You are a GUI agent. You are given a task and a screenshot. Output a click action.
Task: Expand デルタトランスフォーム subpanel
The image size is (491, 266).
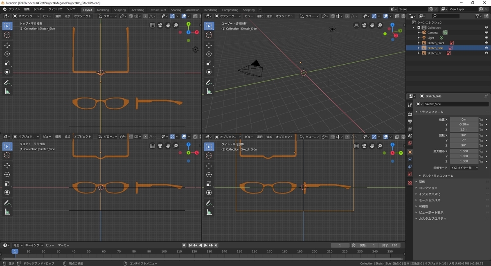coord(420,176)
